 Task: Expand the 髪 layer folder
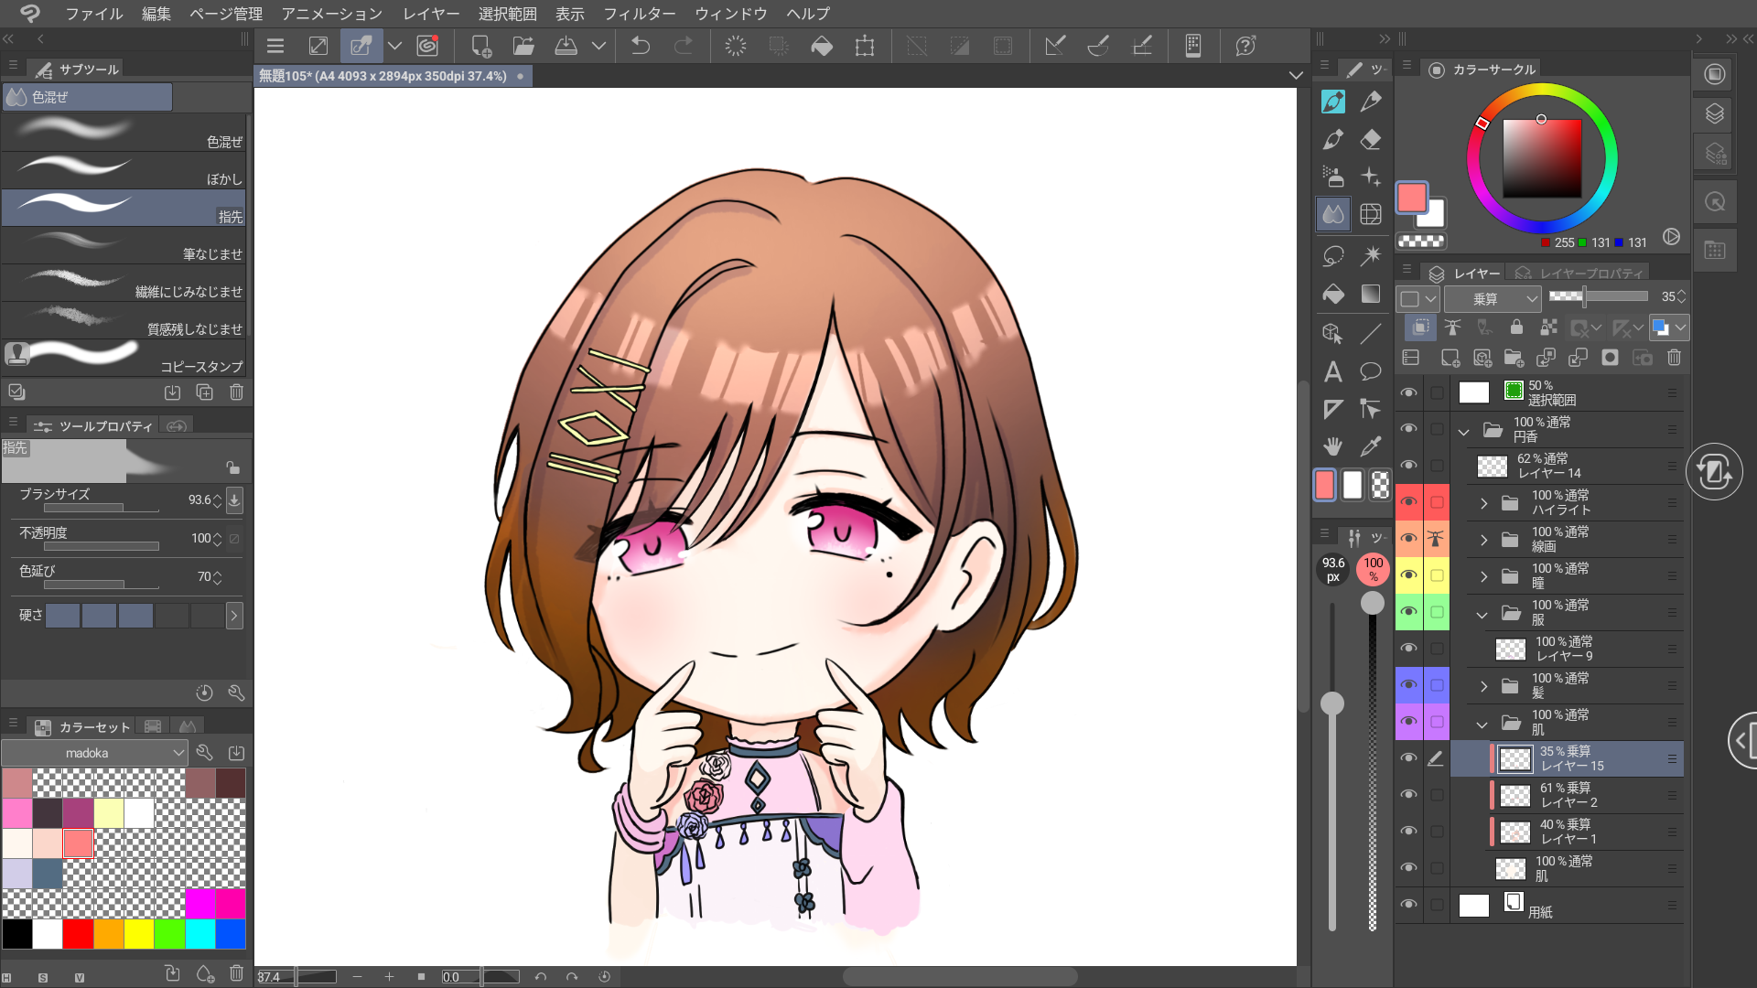tap(1483, 686)
